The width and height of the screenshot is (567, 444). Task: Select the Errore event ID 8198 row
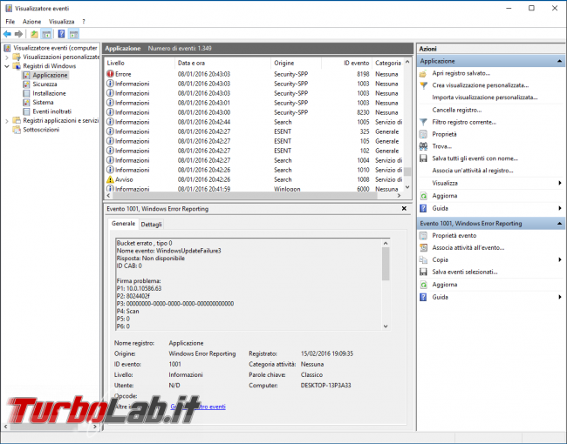point(254,74)
